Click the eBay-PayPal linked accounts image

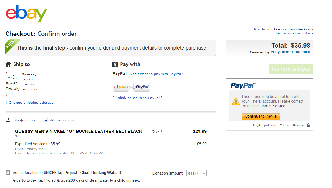point(131,87)
